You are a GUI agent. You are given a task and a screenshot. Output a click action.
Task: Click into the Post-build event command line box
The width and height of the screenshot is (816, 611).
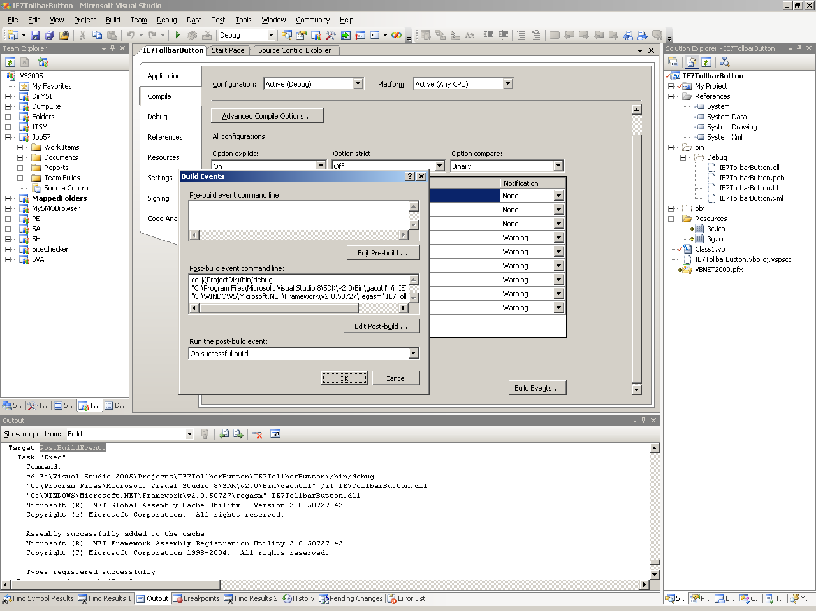point(298,289)
